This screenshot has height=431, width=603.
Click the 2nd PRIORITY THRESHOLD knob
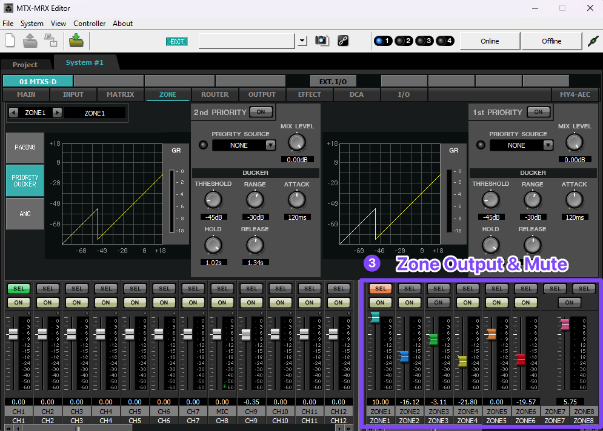click(x=213, y=200)
